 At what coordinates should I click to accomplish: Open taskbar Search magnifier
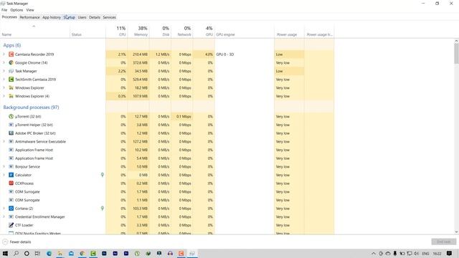point(16,253)
